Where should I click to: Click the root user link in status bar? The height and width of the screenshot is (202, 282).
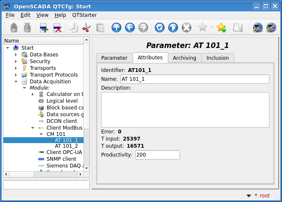tap(265, 196)
